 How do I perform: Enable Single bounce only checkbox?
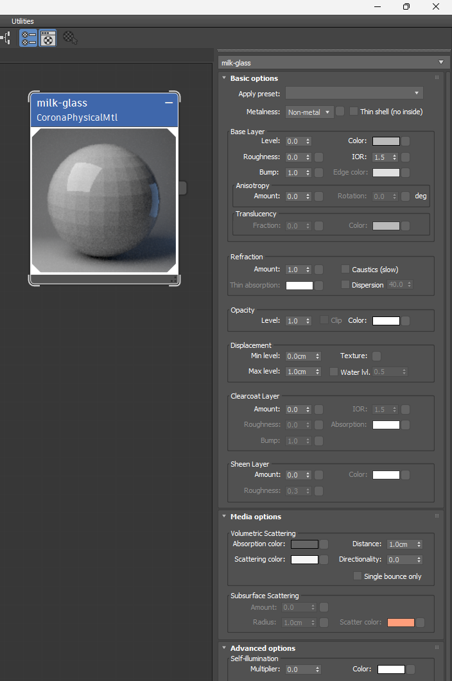[x=357, y=576]
